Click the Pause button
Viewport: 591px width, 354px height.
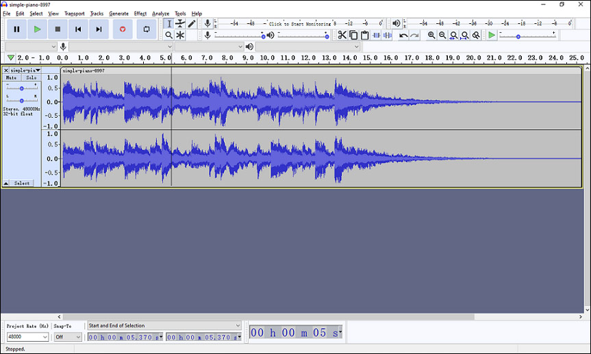(x=16, y=29)
